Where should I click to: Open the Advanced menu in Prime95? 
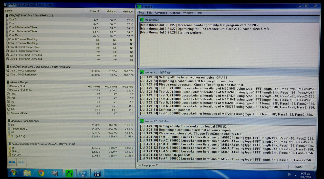click(x=161, y=13)
